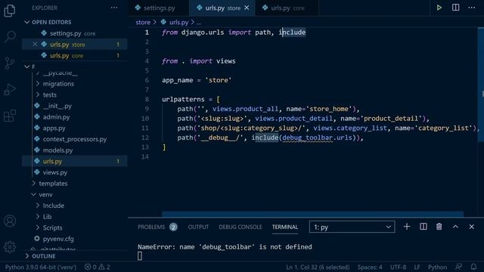Select the urls.py store tab
This screenshot has width=484, height=272.
click(x=222, y=8)
